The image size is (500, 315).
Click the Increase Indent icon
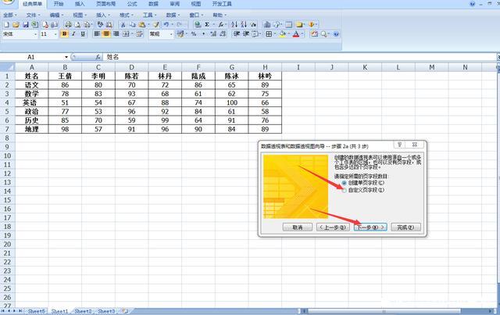(x=246, y=34)
